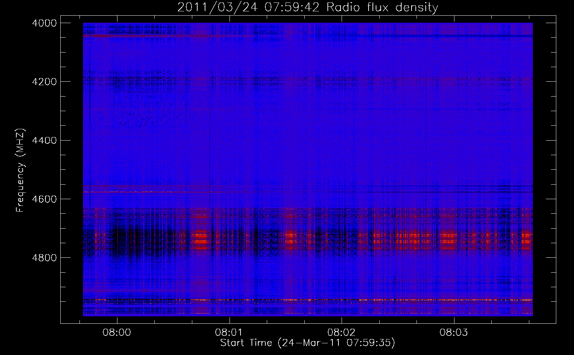Click the 08:02 time tick label
Viewport: 574px width, 355px height.
click(x=341, y=332)
